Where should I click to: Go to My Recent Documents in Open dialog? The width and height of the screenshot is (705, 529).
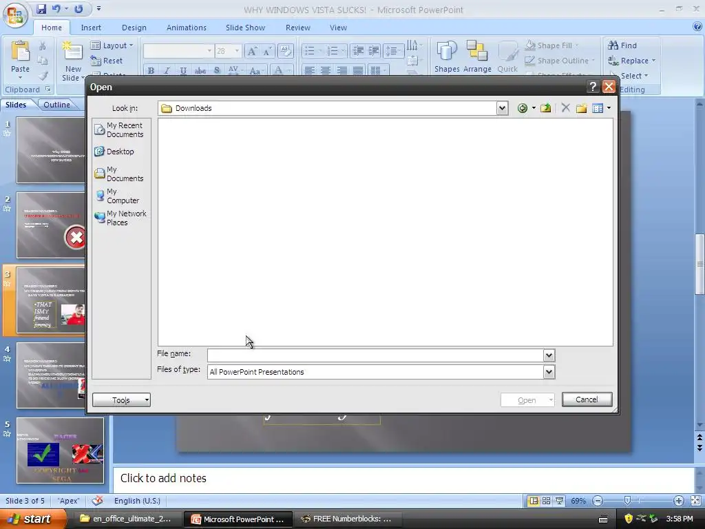click(x=120, y=130)
